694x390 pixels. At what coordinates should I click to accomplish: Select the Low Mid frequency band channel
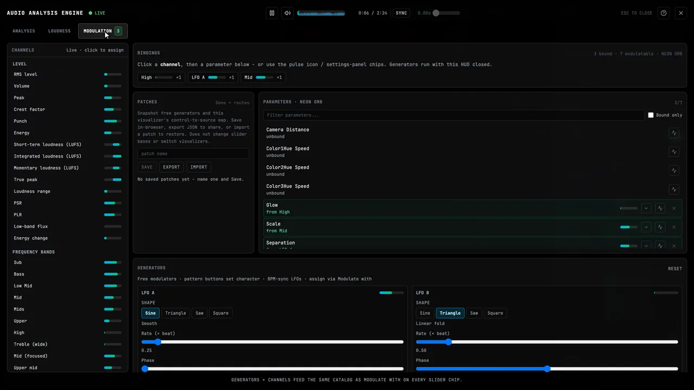(x=67, y=286)
